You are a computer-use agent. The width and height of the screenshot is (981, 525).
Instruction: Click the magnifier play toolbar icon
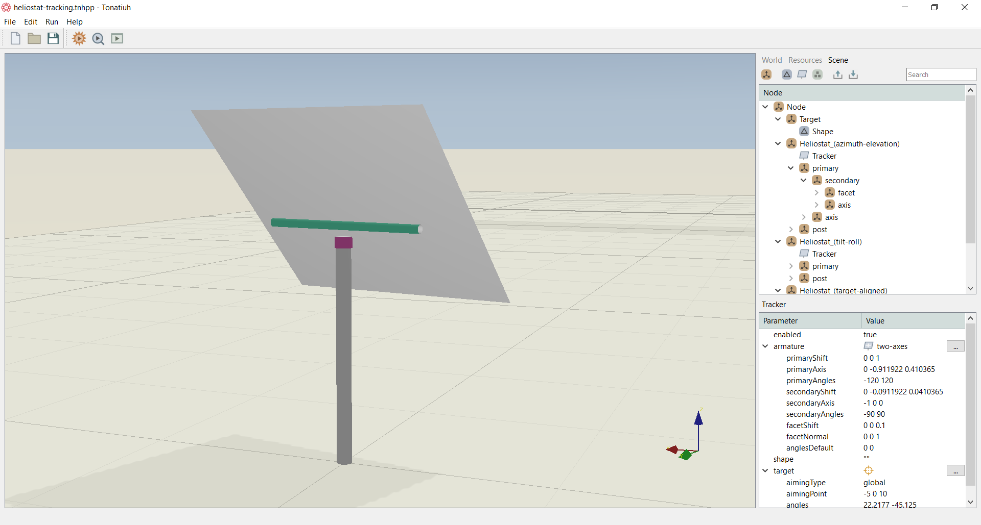pos(98,39)
